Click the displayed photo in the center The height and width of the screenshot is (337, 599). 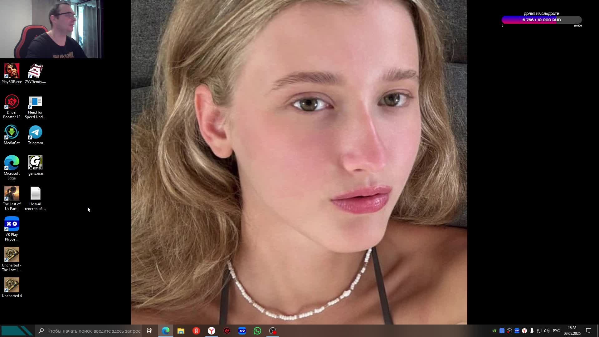pyautogui.click(x=299, y=162)
